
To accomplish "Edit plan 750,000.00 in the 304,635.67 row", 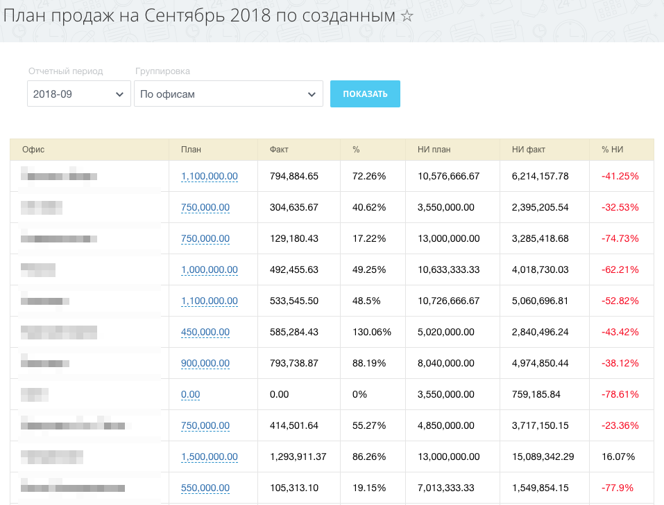I will tap(205, 208).
